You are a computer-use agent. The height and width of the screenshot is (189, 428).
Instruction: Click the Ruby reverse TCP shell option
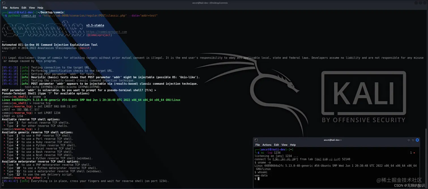point(38,142)
